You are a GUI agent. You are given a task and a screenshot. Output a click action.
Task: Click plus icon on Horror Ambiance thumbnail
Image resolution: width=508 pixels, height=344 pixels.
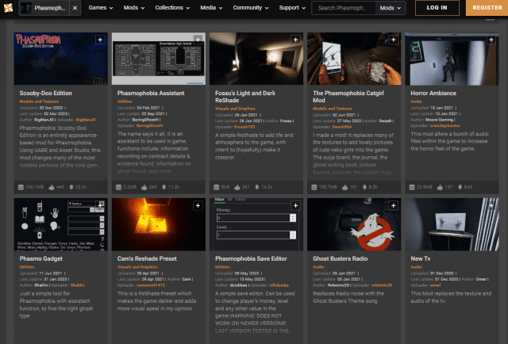click(490, 39)
